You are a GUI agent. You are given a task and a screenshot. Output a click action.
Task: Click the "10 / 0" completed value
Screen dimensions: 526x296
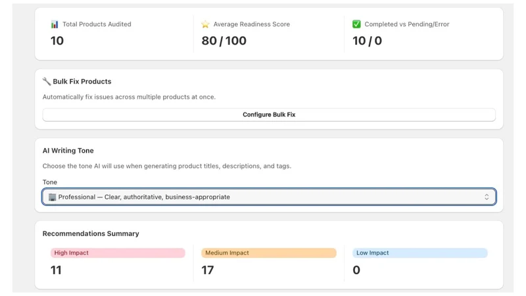pos(367,41)
